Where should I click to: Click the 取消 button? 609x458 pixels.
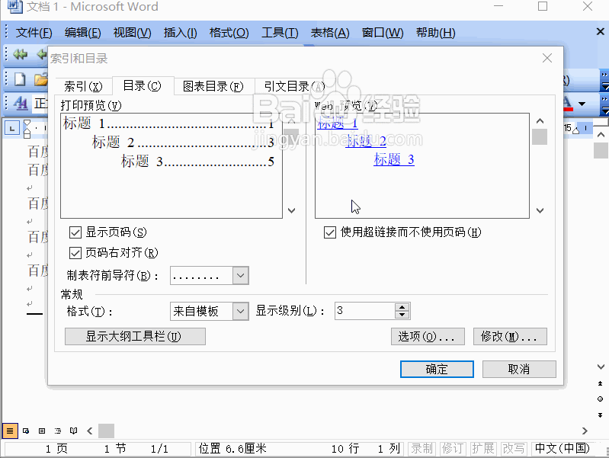click(519, 369)
